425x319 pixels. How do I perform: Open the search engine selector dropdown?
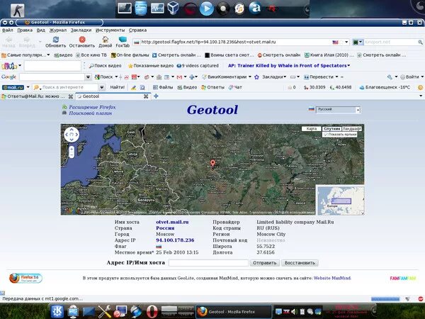[x=358, y=42]
